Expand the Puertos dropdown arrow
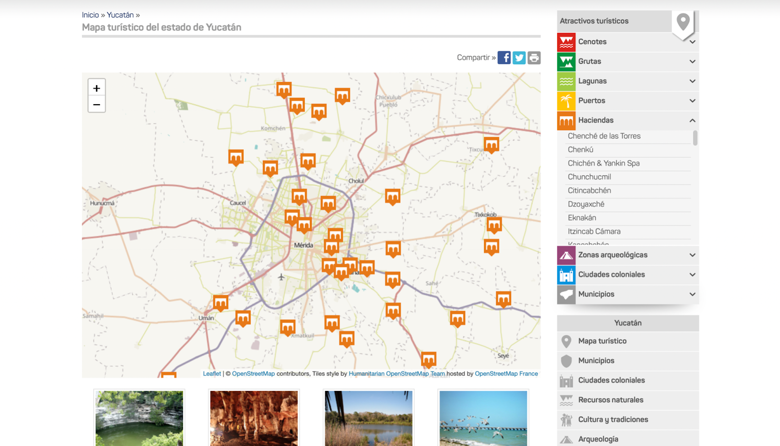 point(692,101)
